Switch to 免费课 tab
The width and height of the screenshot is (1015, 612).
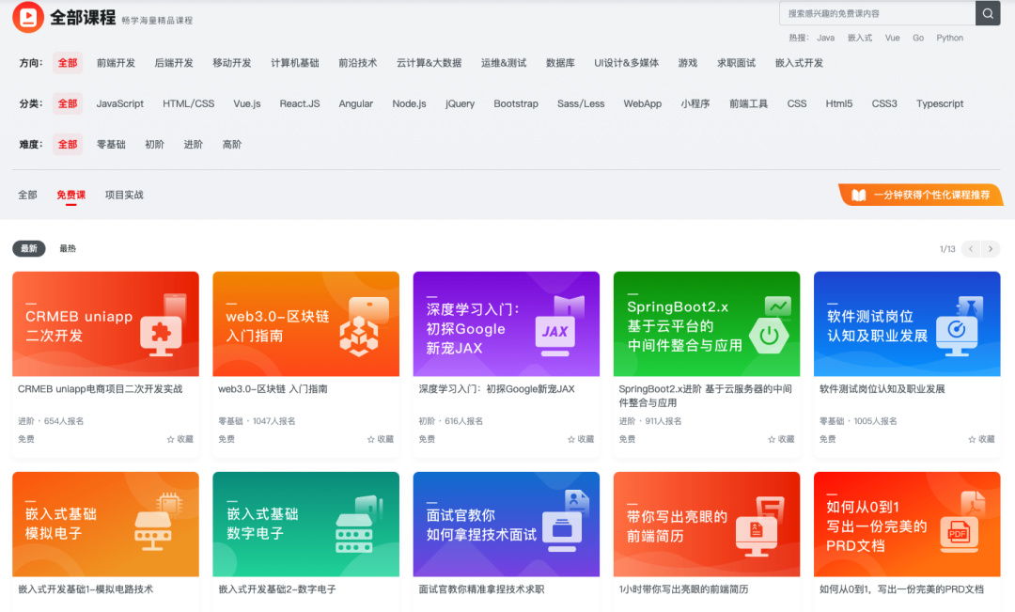click(71, 195)
